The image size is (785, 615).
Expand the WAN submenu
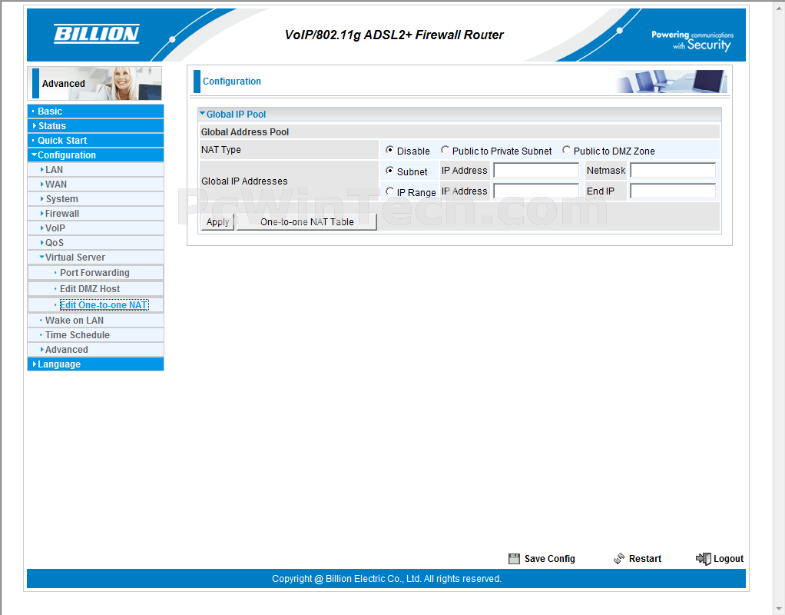click(95, 184)
